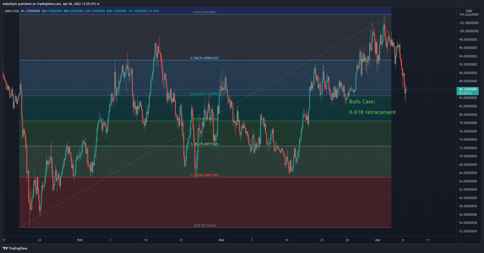Click the green 'Bulls Case:' annotation
Viewport: 484px width, 253px height.
(x=362, y=102)
